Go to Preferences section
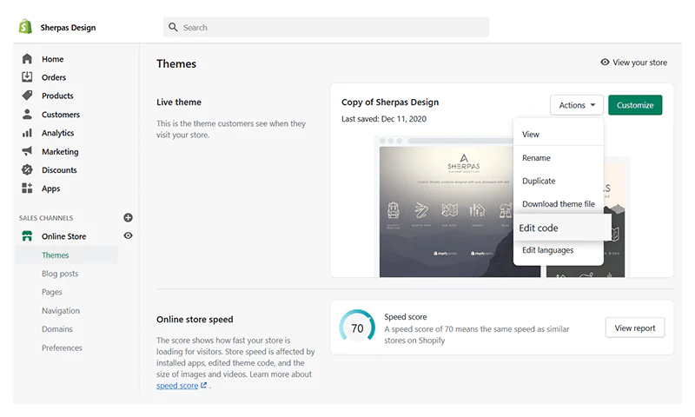This screenshot has width=695, height=417. (x=62, y=347)
